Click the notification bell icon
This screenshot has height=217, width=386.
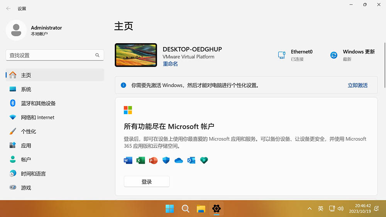coord(376,209)
